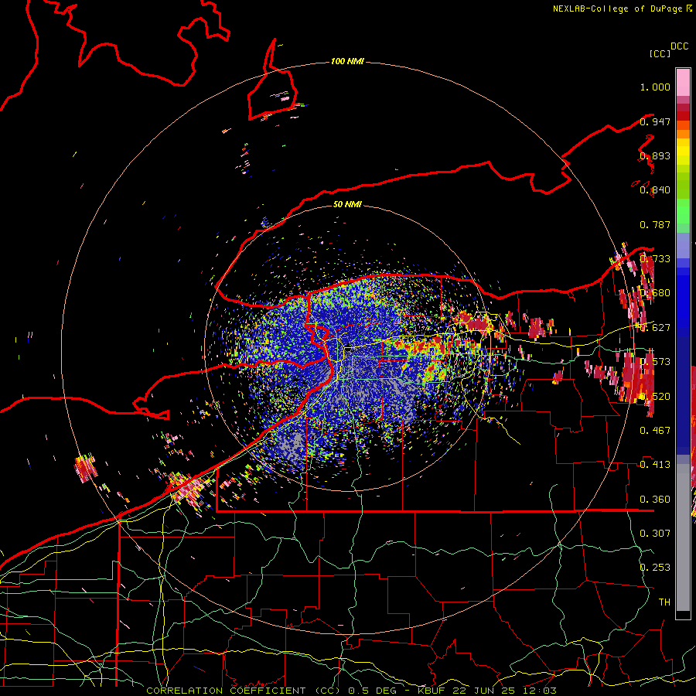Select the bright green segment of the color bar
This screenshot has height=696, width=696.
pyautogui.click(x=683, y=212)
